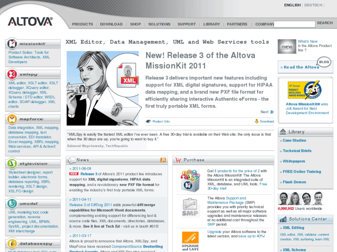Open the 2011-03-17 news entry
This screenshot has width=337, height=252.
[82, 236]
